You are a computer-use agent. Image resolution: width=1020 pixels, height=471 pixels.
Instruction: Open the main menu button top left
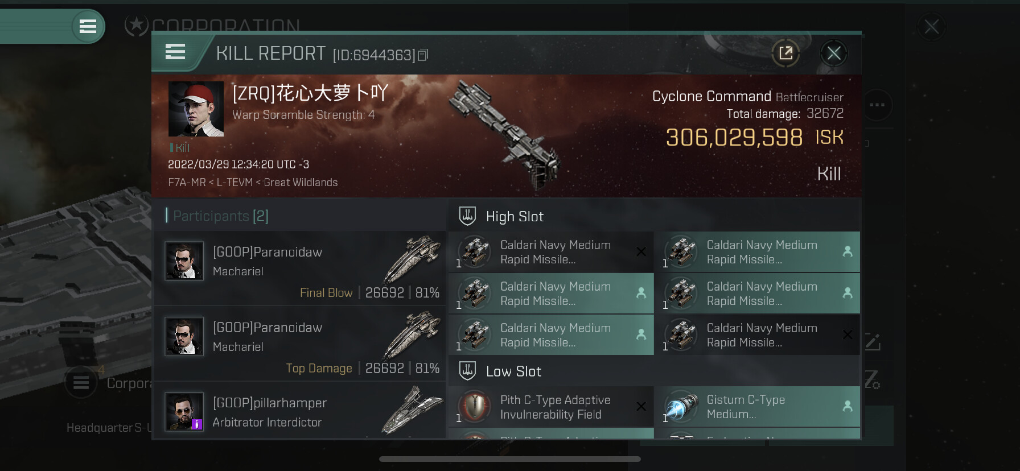[88, 26]
